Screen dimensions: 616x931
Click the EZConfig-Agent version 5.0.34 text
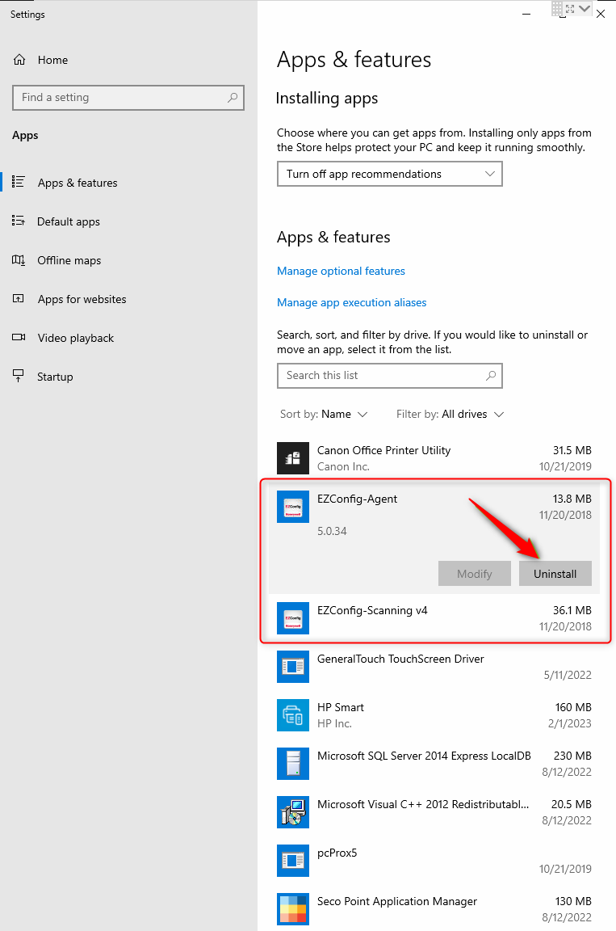[x=332, y=531]
